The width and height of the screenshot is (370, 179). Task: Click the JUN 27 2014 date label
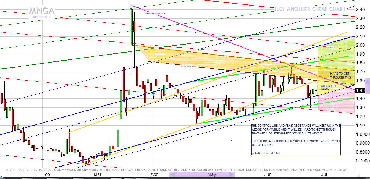coord(42,17)
